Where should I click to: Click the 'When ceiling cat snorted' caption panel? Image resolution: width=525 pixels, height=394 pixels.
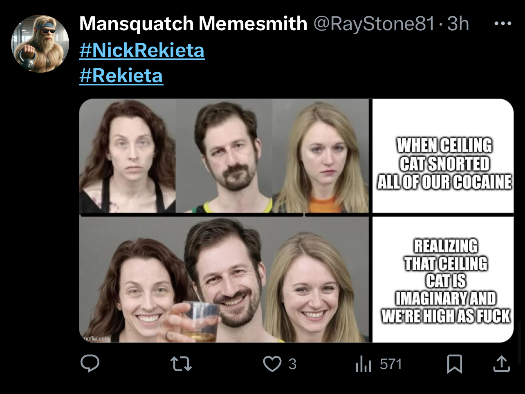coord(443,156)
